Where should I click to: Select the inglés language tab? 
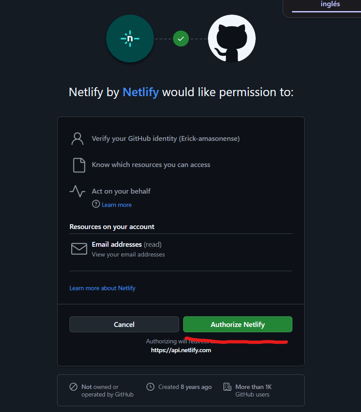click(x=330, y=4)
